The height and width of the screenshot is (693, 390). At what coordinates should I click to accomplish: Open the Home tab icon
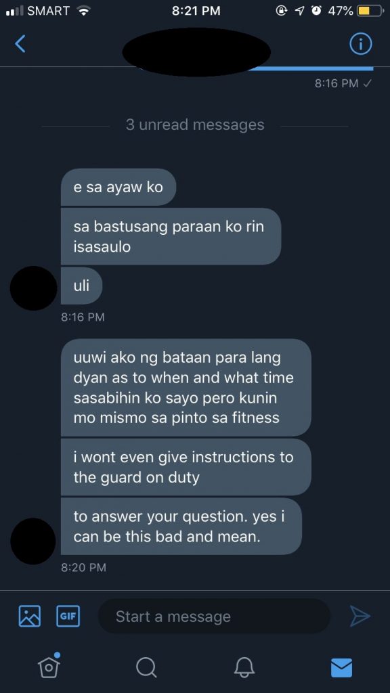coord(49,666)
